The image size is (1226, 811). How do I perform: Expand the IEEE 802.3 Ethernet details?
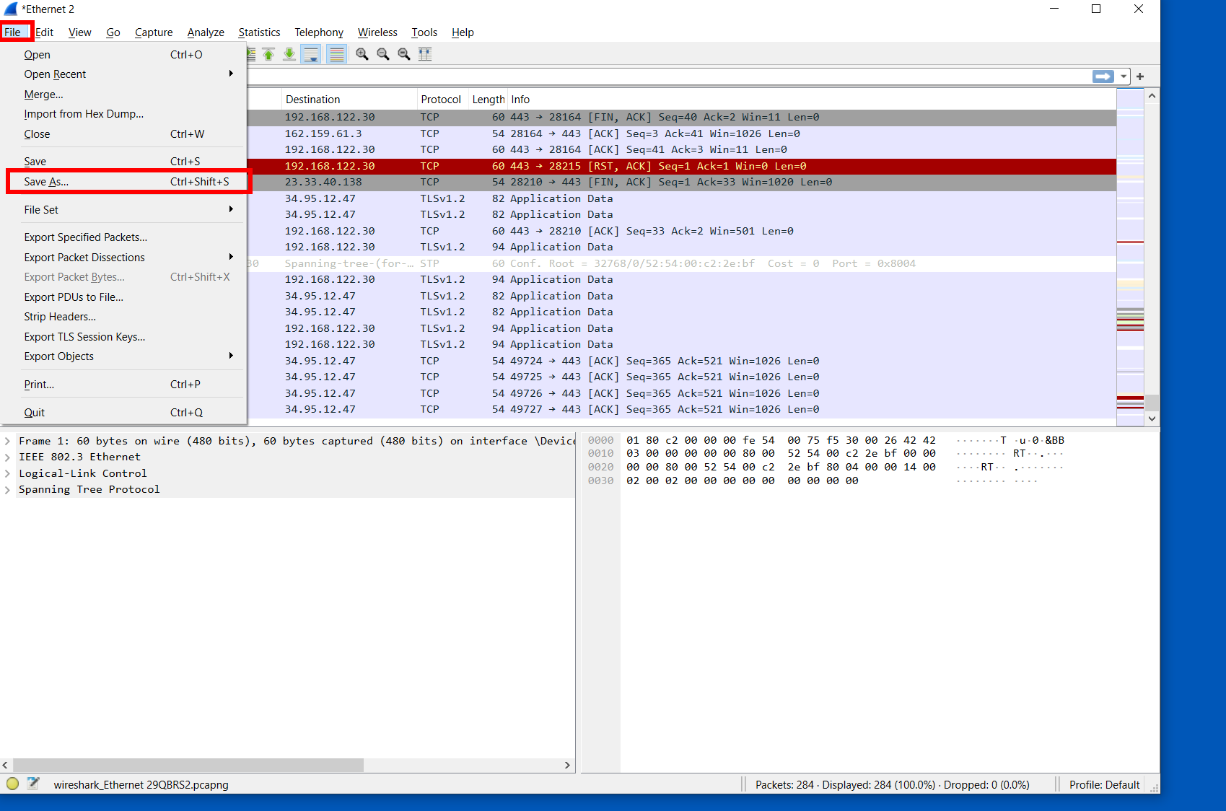pos(7,457)
